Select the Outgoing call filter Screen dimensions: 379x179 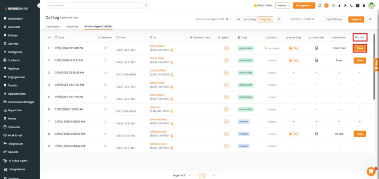265,19
